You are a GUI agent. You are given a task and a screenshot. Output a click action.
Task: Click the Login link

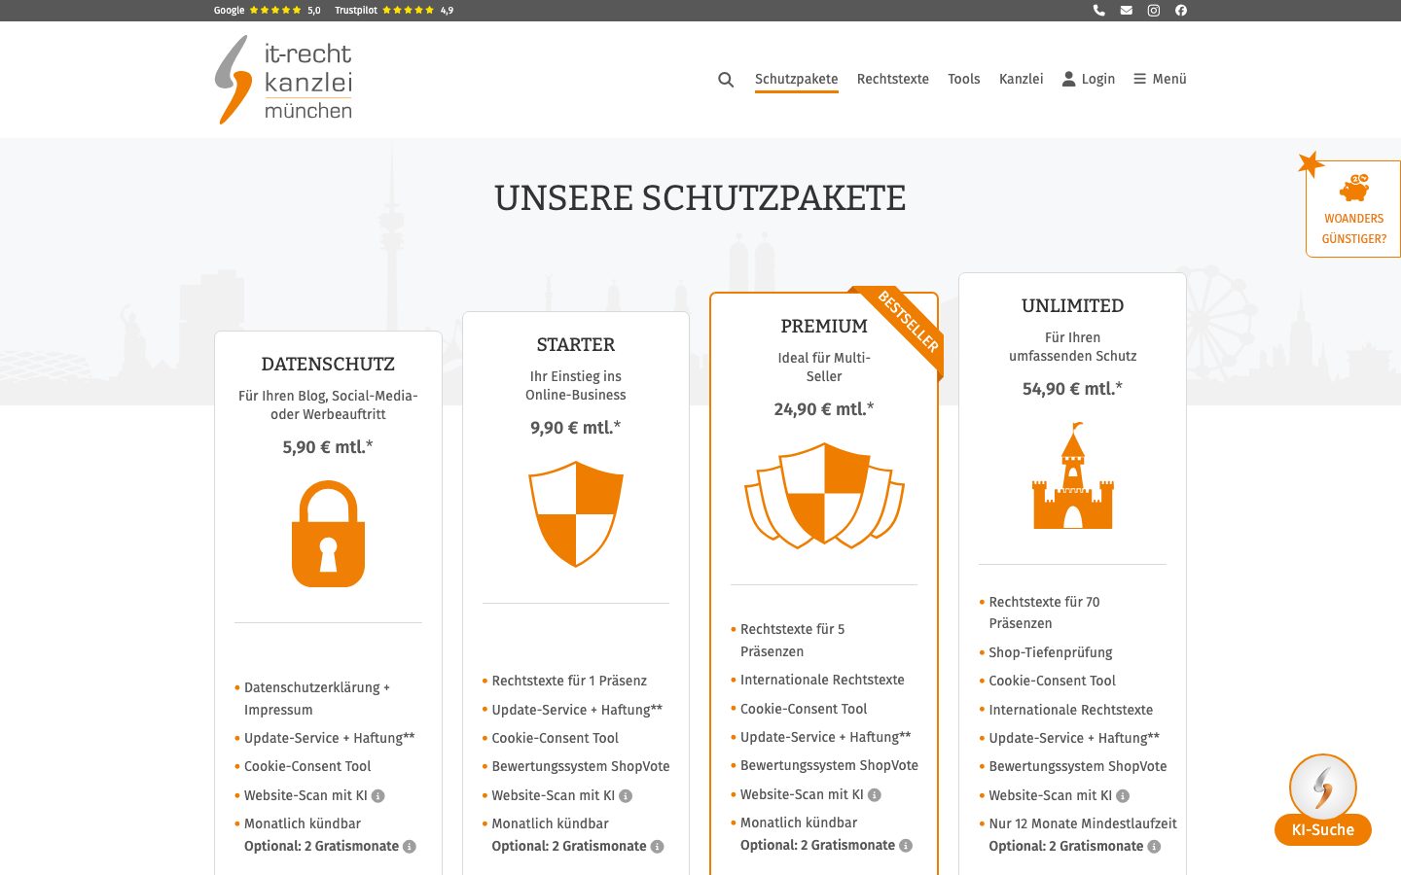(1089, 80)
